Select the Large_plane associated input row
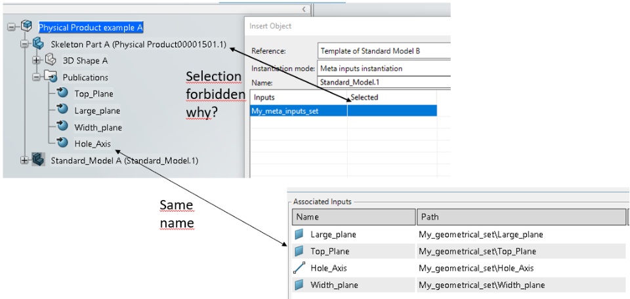Image resolution: width=630 pixels, height=299 pixels. (x=460, y=234)
